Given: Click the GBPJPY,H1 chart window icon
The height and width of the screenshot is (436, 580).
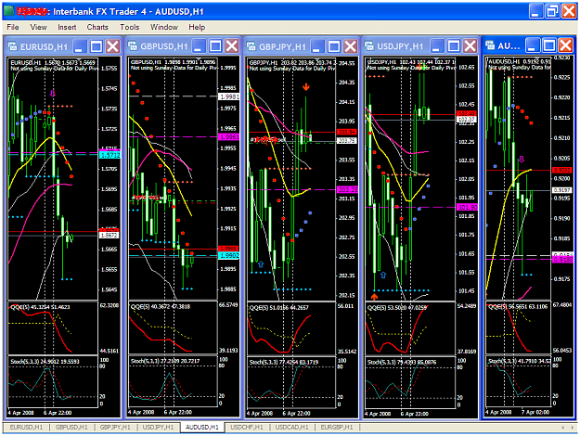Looking at the screenshot, I should pyautogui.click(x=251, y=46).
